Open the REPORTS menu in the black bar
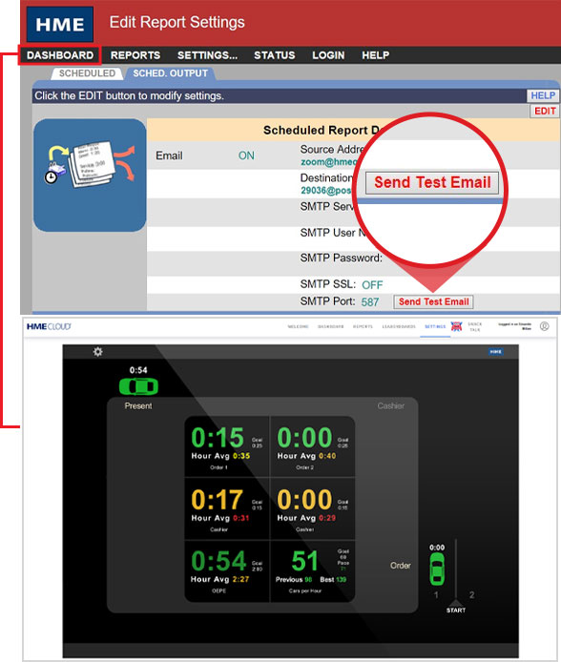The height and width of the screenshot is (662, 561). click(135, 55)
